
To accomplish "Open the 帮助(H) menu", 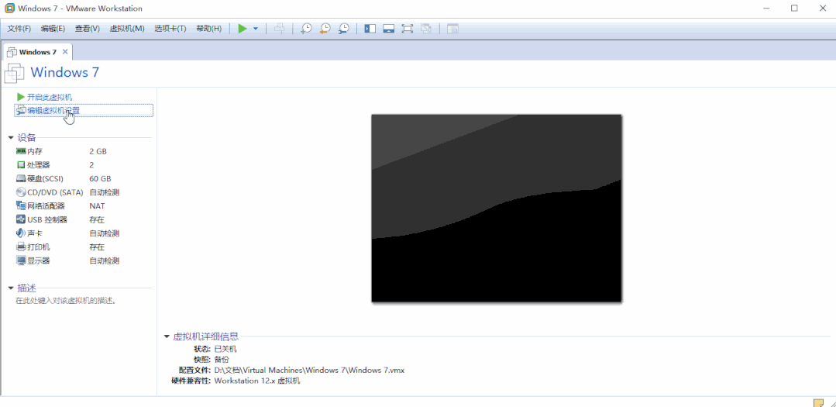I will 209,29.
